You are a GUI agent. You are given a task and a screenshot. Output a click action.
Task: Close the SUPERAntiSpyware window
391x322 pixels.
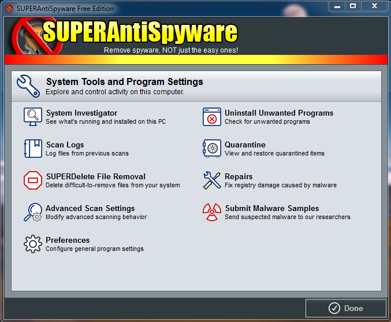(374, 6)
